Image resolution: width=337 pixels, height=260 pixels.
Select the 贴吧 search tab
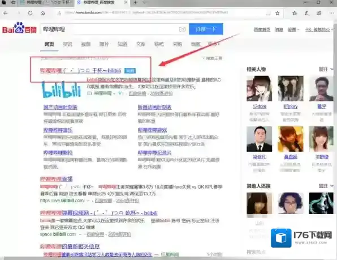(159, 44)
